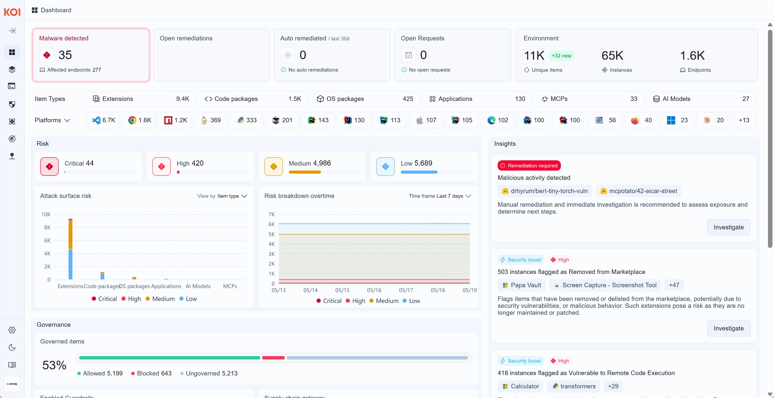The image size is (774, 398).
Task: Filter by Extensions item type
Action: 141,99
